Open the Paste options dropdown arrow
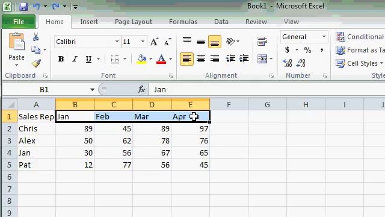385x217 pixels. [16, 64]
